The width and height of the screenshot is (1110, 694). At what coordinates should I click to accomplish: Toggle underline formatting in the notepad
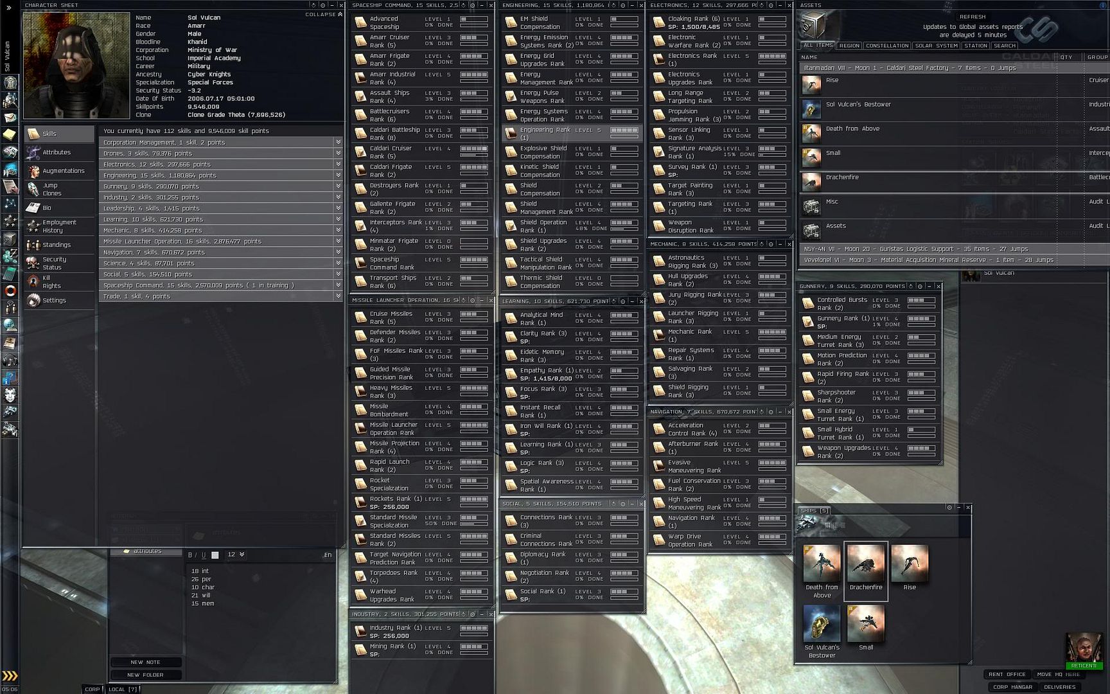coord(204,555)
